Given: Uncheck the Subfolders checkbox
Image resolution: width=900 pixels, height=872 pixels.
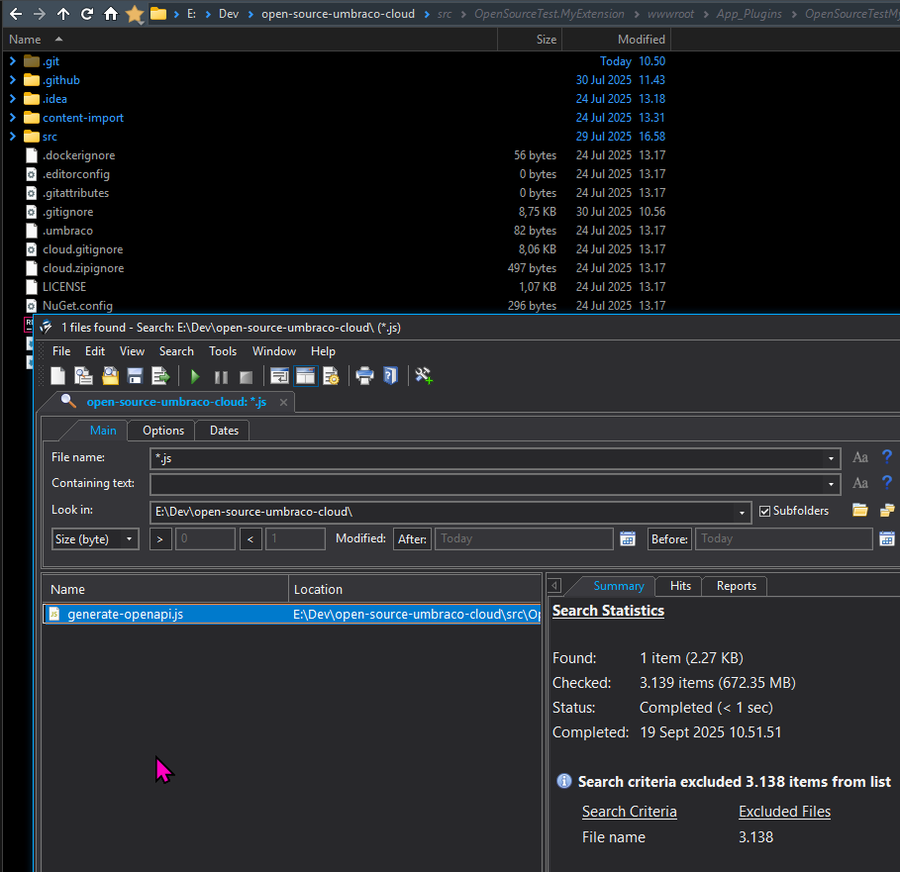Looking at the screenshot, I should [x=764, y=512].
